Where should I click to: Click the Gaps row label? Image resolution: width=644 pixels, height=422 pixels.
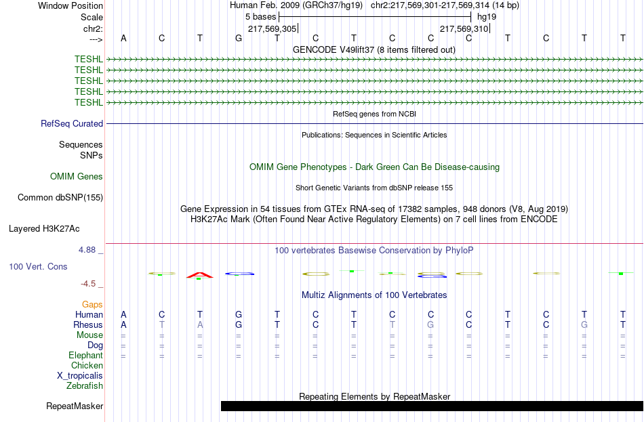92,305
